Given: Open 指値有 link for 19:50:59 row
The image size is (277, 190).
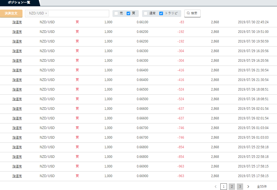Looking at the screenshot, I should coord(17,41).
